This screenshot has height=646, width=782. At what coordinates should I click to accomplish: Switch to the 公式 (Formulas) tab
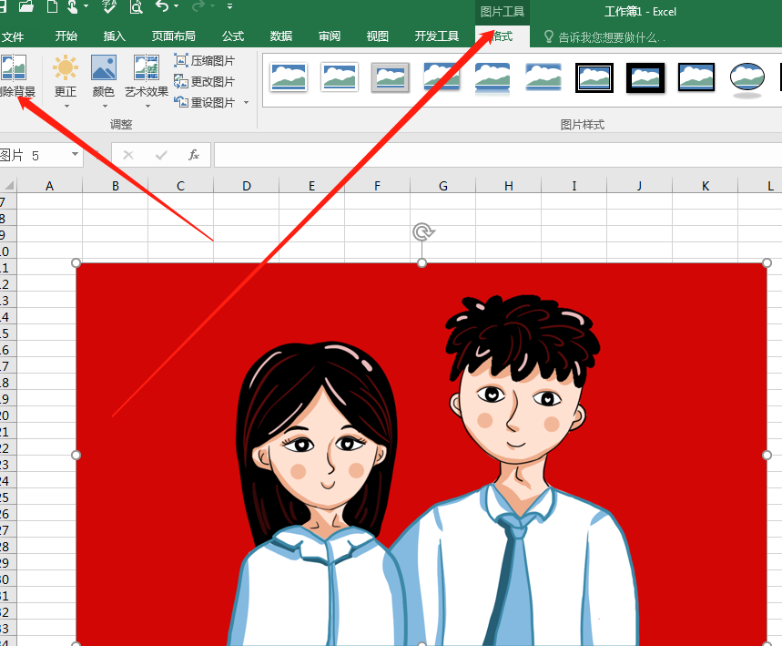(233, 36)
